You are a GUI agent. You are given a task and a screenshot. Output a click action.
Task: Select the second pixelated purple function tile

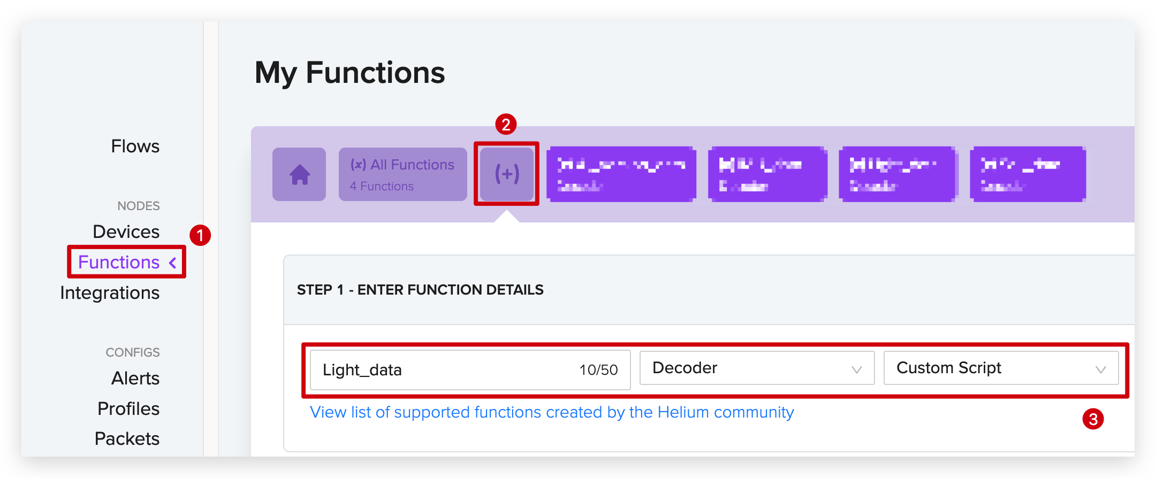[767, 174]
